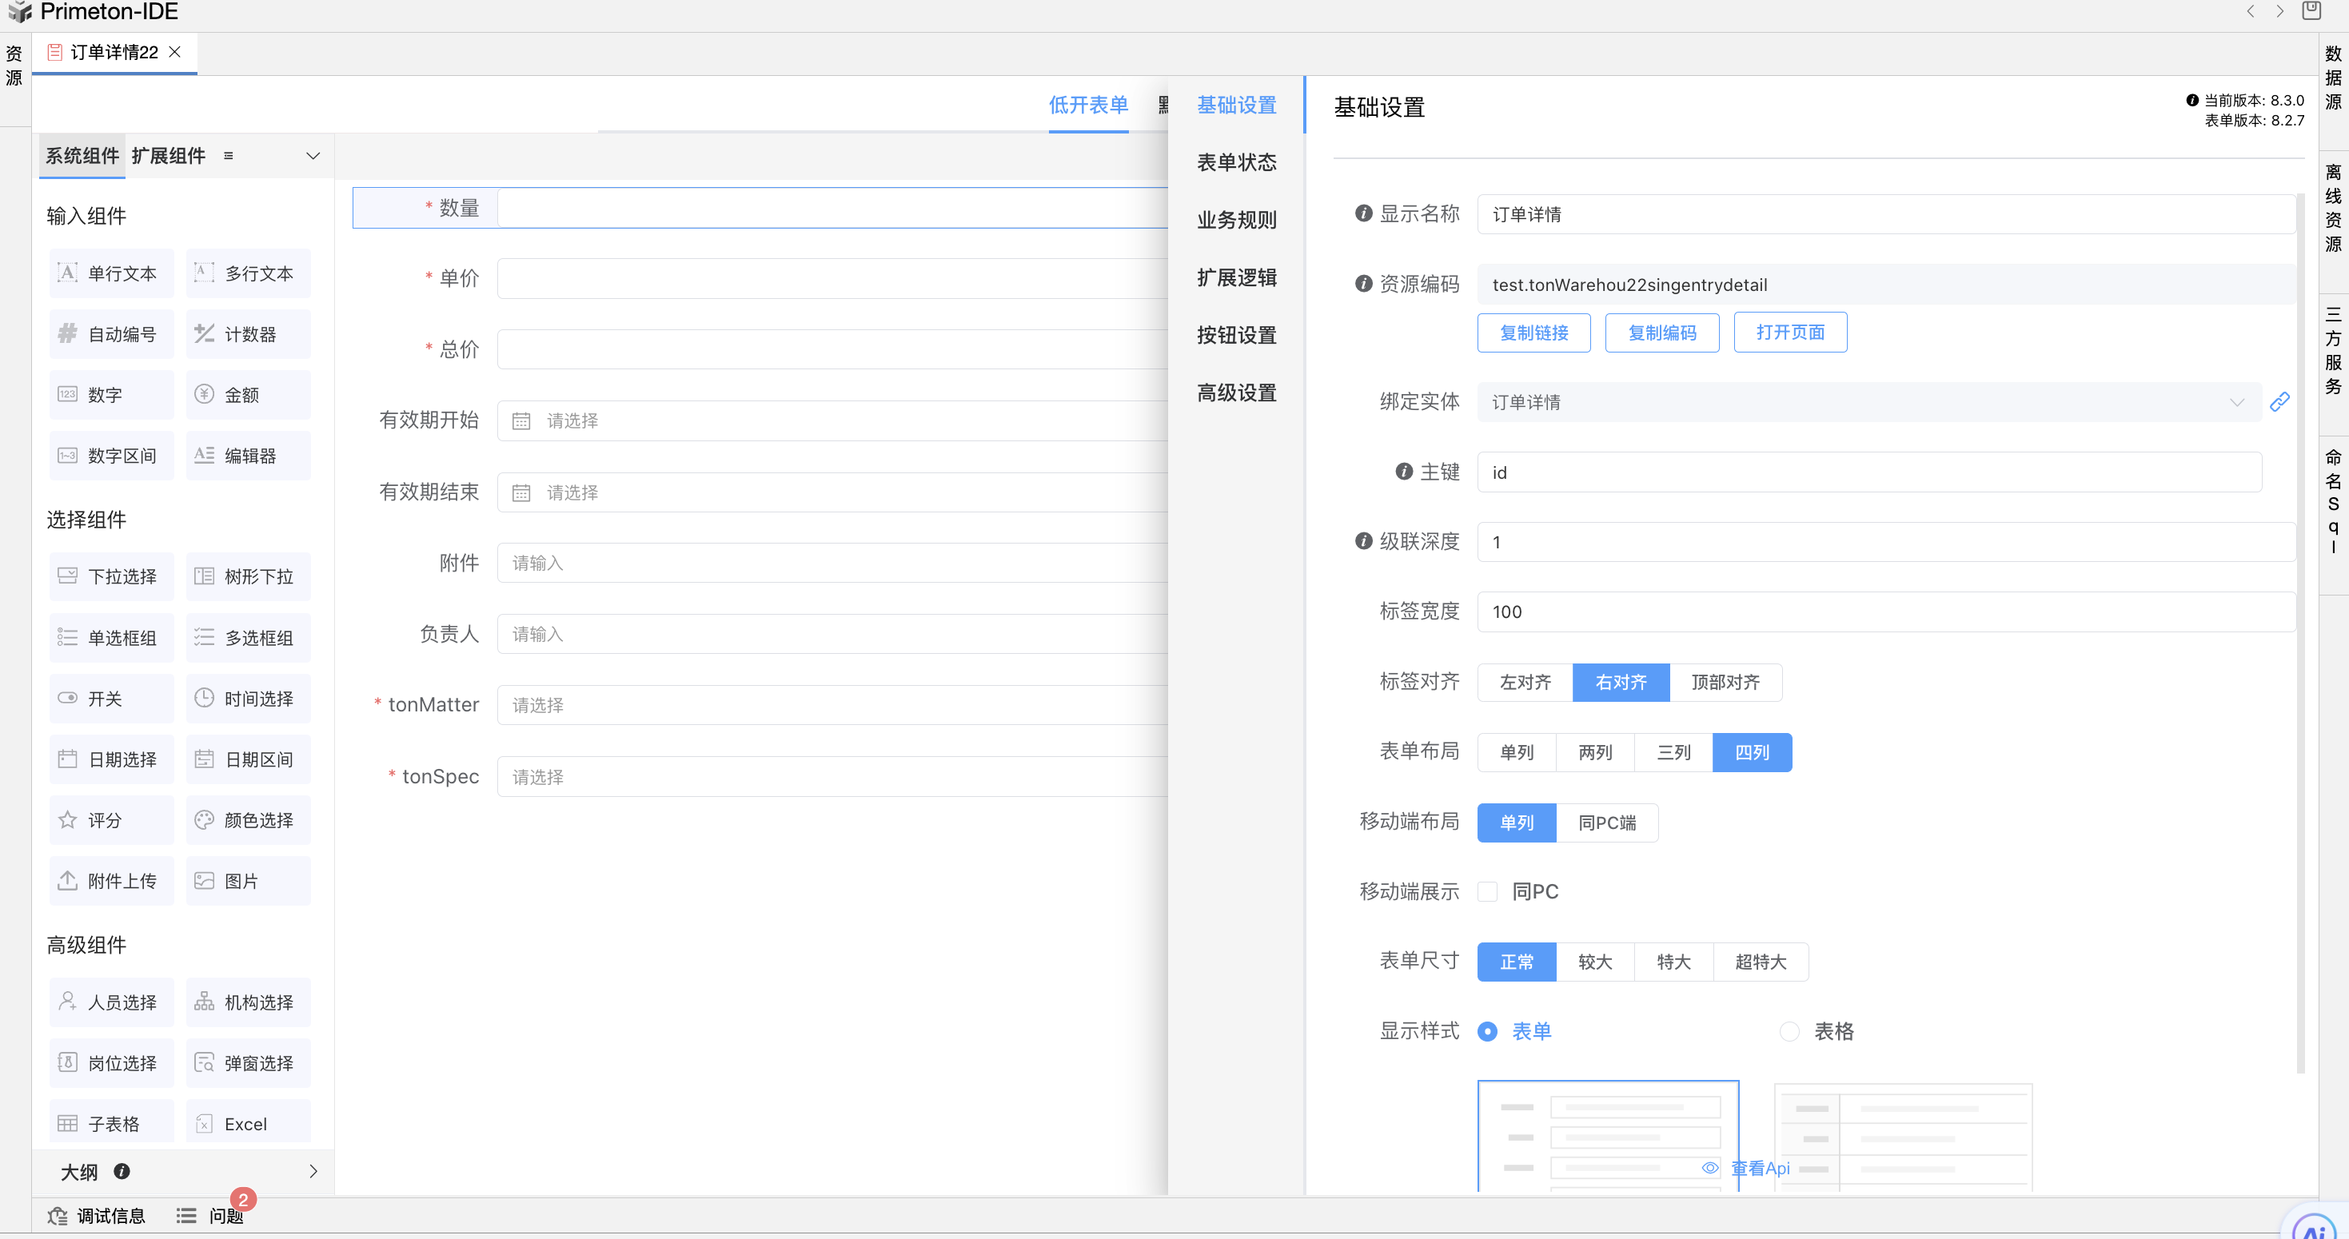Open the 绑定实体 dropdown
The image size is (2349, 1239).
pos(1868,402)
